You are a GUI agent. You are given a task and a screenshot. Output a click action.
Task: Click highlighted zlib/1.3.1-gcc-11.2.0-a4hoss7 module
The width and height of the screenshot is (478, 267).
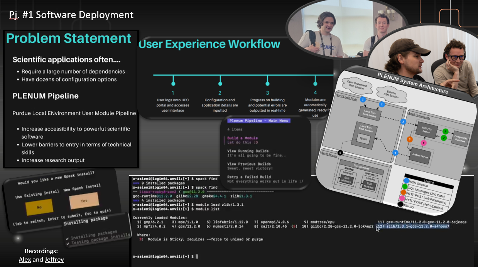pyautogui.click(x=414, y=227)
